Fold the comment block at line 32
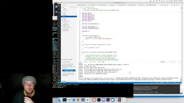The height and width of the screenshot is (103, 184). (81, 55)
